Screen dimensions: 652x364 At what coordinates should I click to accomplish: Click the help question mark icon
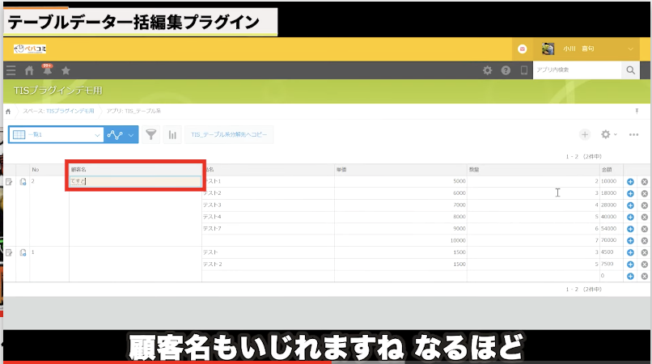506,70
